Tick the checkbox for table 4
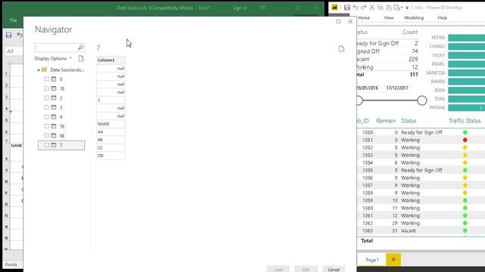This screenshot has height=272, width=485. pyautogui.click(x=46, y=116)
